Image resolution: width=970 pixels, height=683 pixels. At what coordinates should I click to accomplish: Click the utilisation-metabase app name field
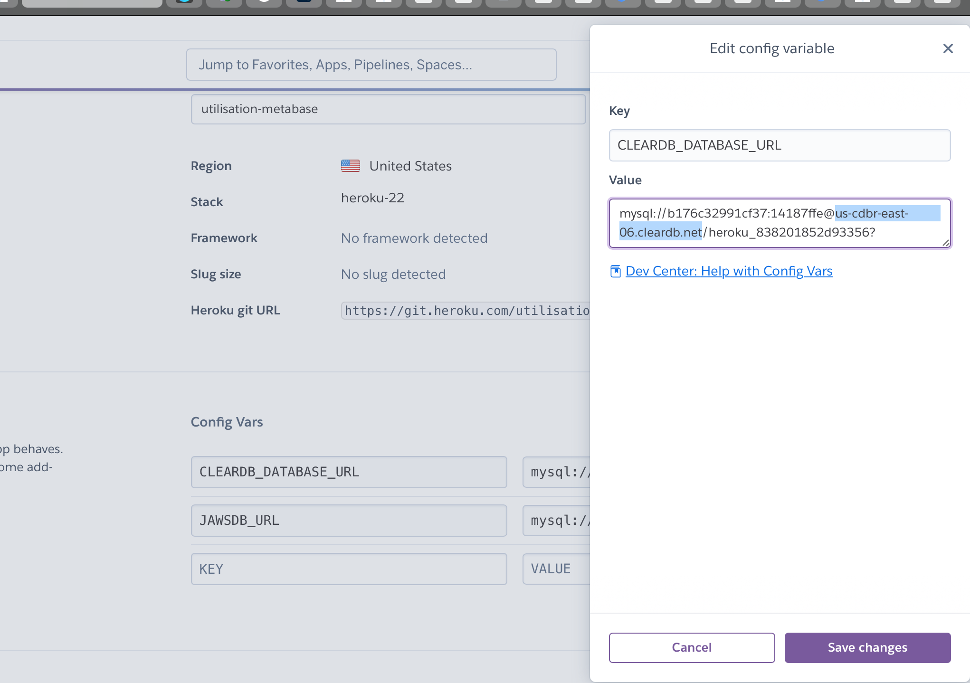coord(388,109)
